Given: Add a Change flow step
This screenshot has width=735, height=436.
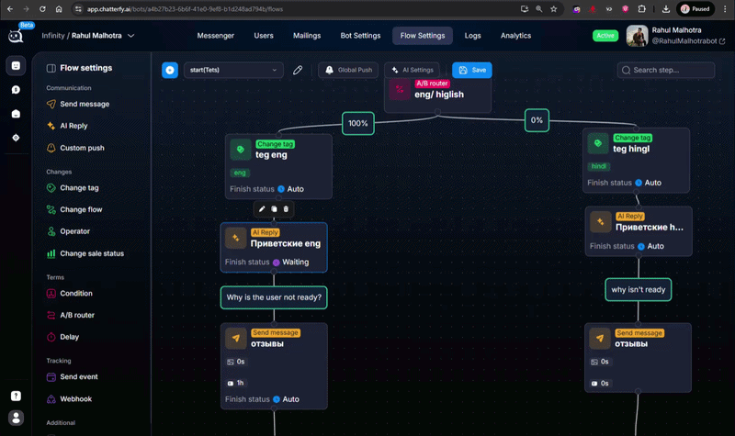Looking at the screenshot, I should [x=74, y=209].
